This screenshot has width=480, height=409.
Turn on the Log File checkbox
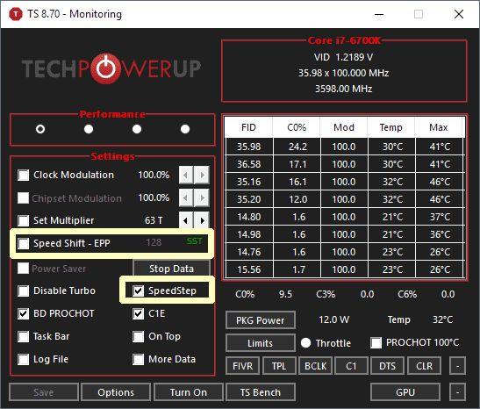(24, 359)
